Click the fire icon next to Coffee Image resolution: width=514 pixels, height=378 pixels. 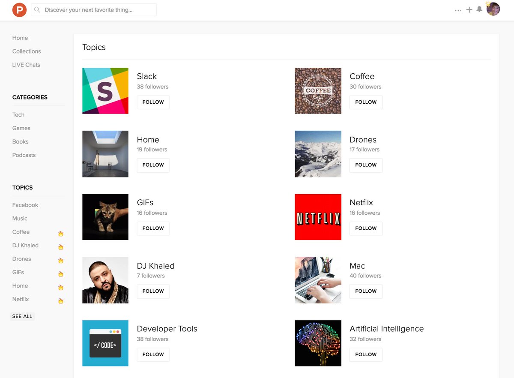(x=61, y=234)
